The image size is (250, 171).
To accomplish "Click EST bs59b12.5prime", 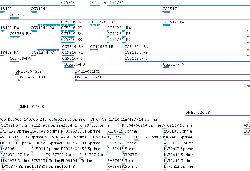I will pos(179,161).
